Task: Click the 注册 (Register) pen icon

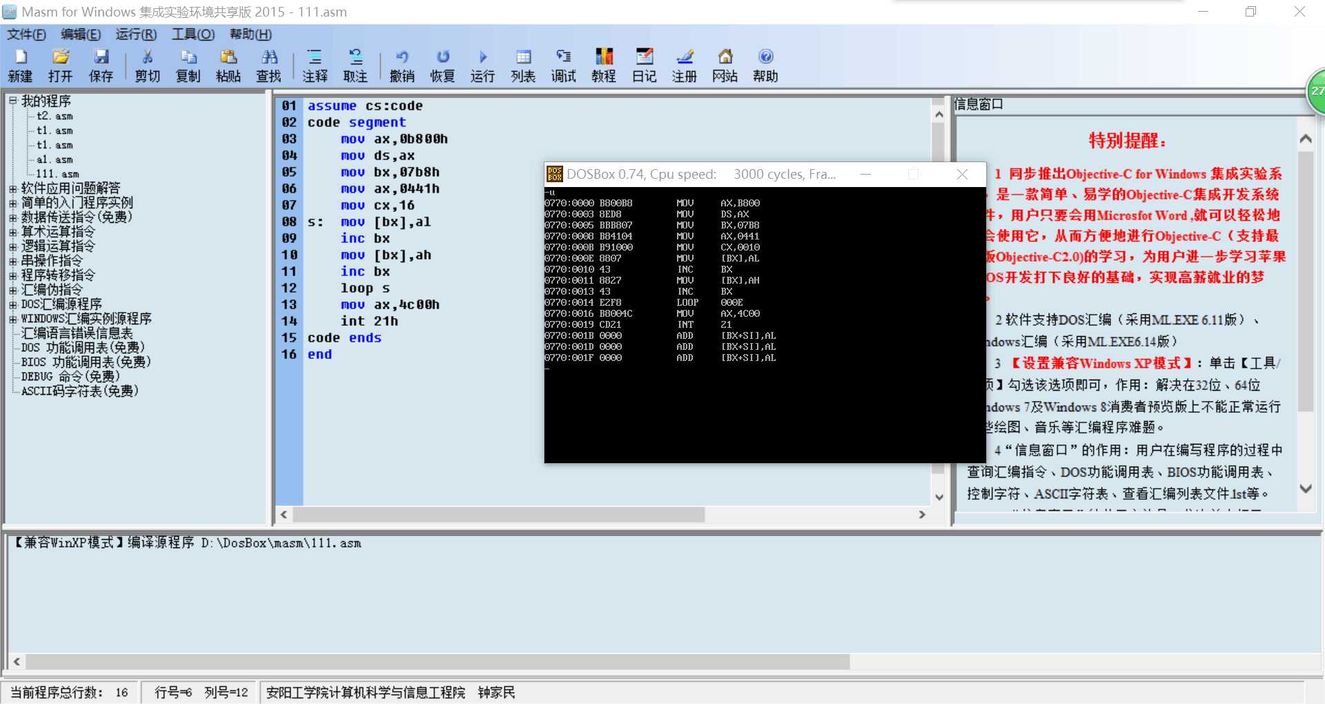Action: pos(685,57)
